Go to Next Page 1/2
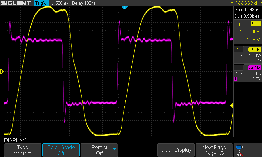Screen dimensions: 262x157 click(214, 150)
